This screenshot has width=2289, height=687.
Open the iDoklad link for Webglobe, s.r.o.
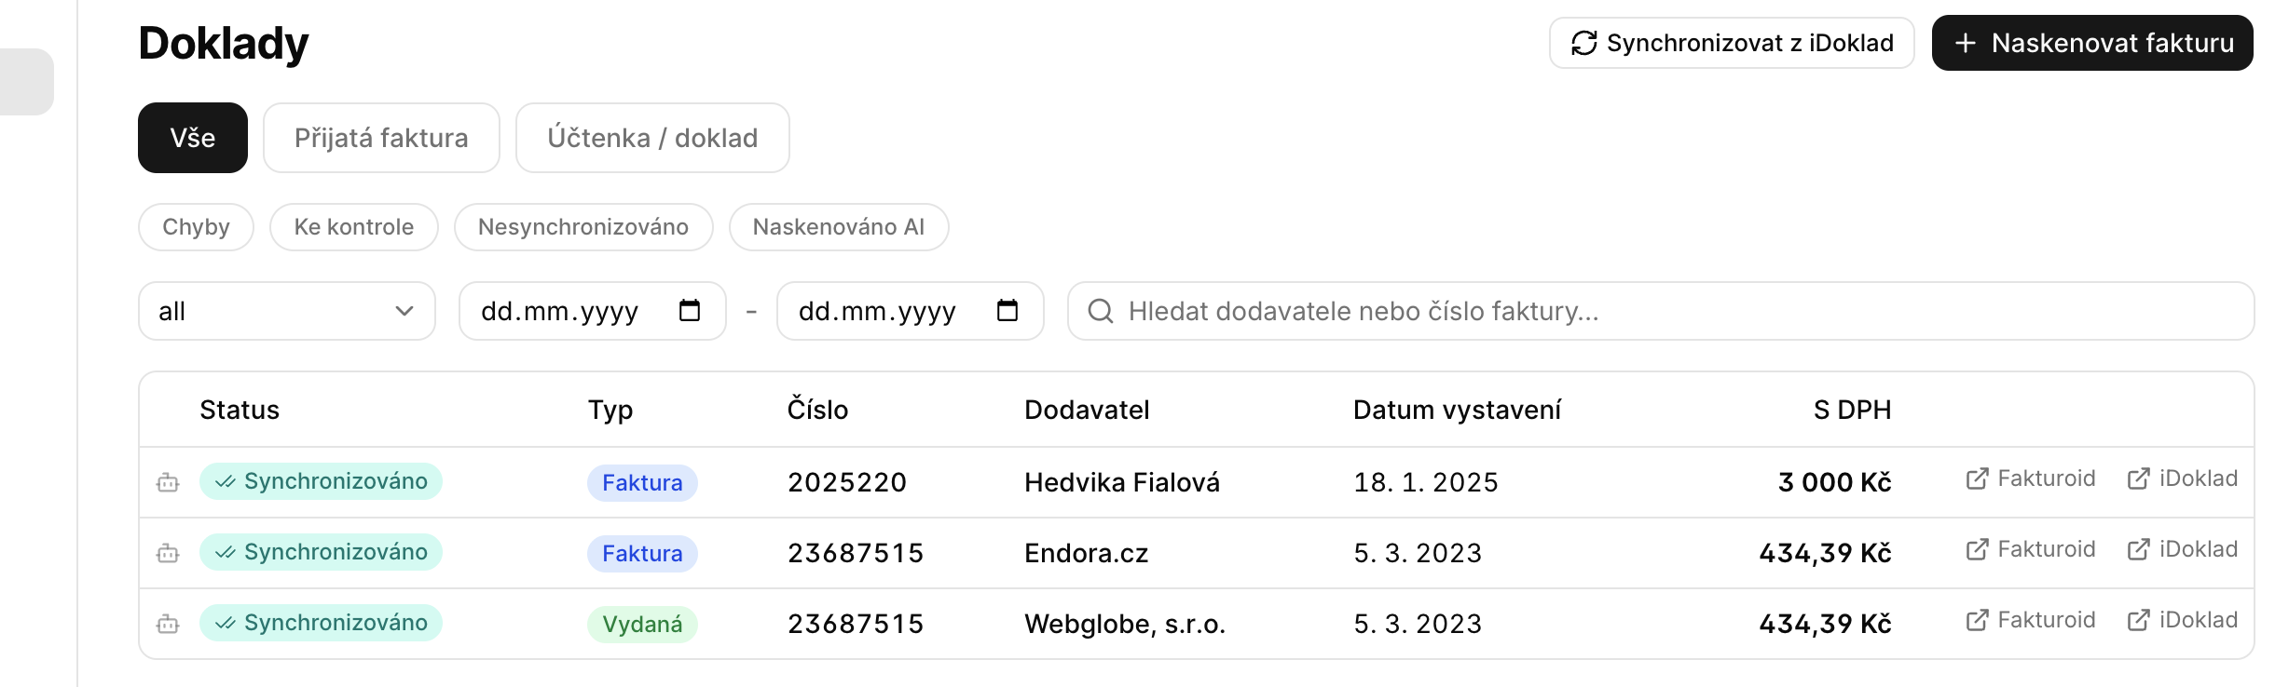pyautogui.click(x=2183, y=620)
